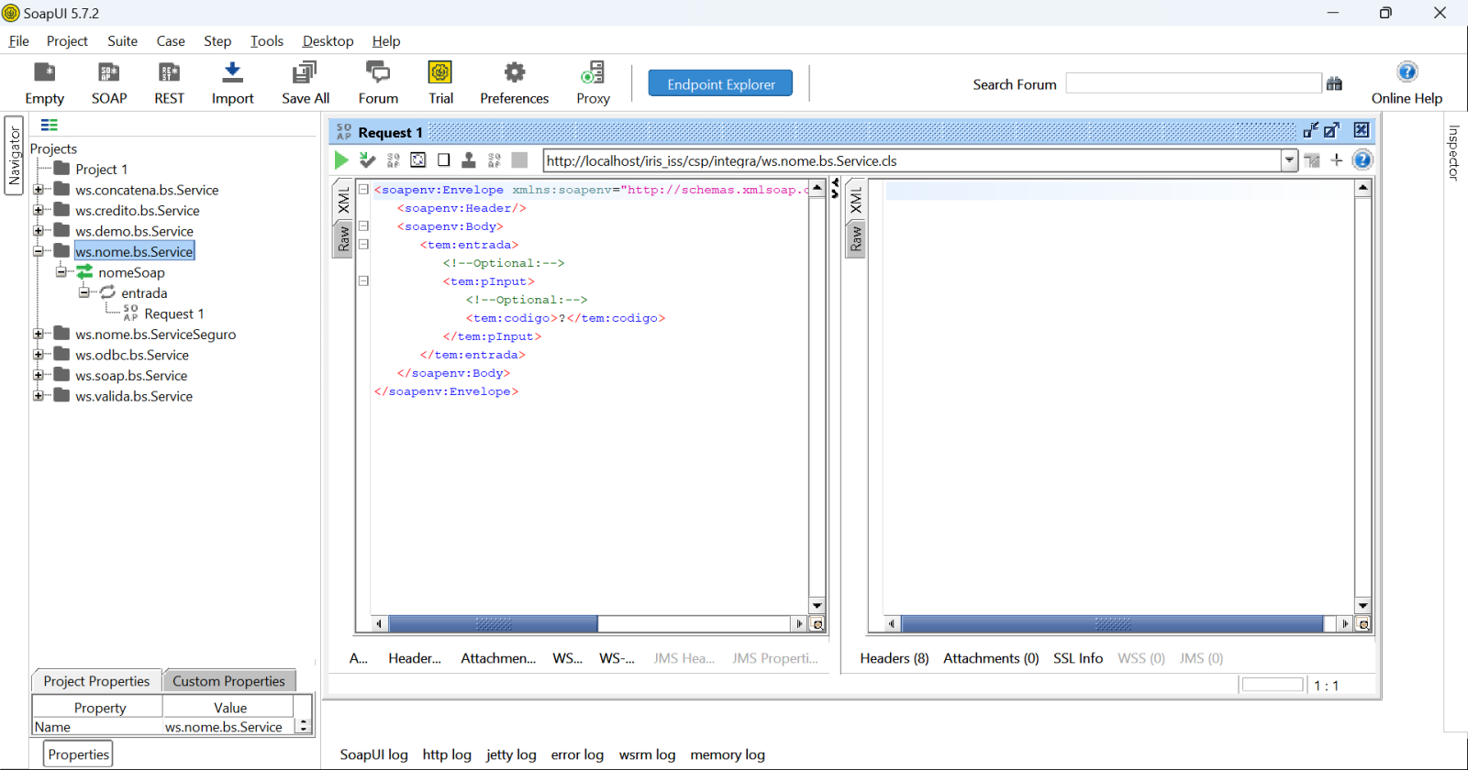
Task: Open the Tools menu
Action: point(266,41)
